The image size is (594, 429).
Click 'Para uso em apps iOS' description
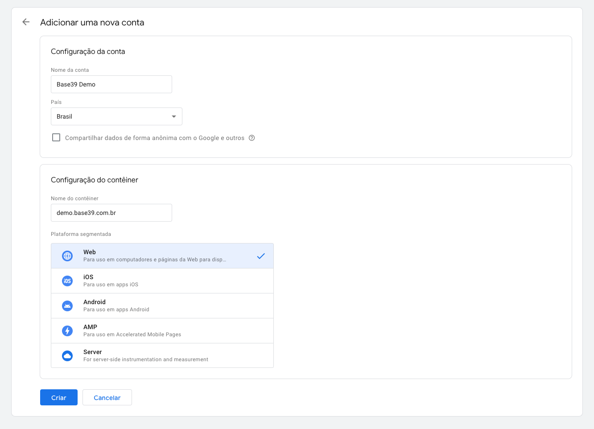point(111,285)
